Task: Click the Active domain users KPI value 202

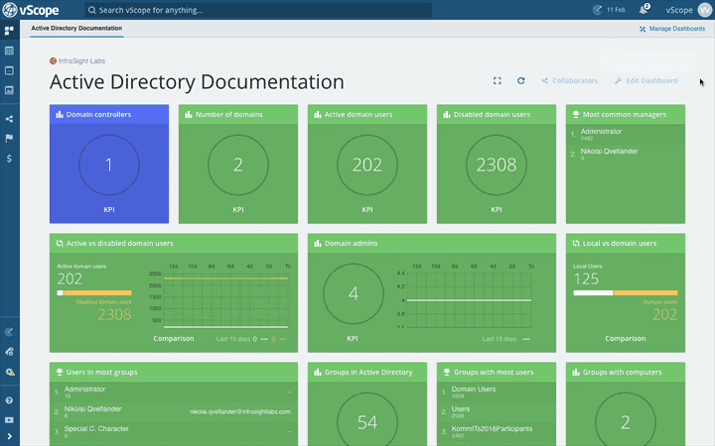Action: pyautogui.click(x=367, y=165)
